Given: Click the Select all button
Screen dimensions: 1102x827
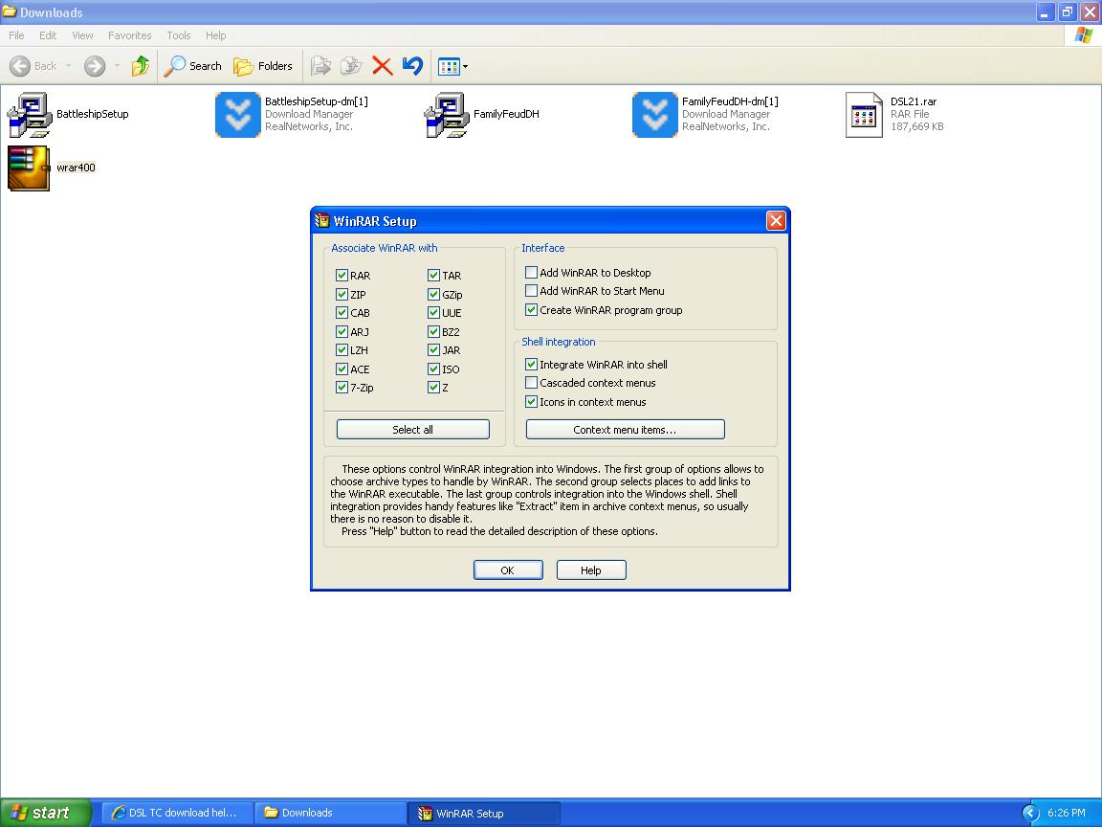Looking at the screenshot, I should pyautogui.click(x=412, y=430).
